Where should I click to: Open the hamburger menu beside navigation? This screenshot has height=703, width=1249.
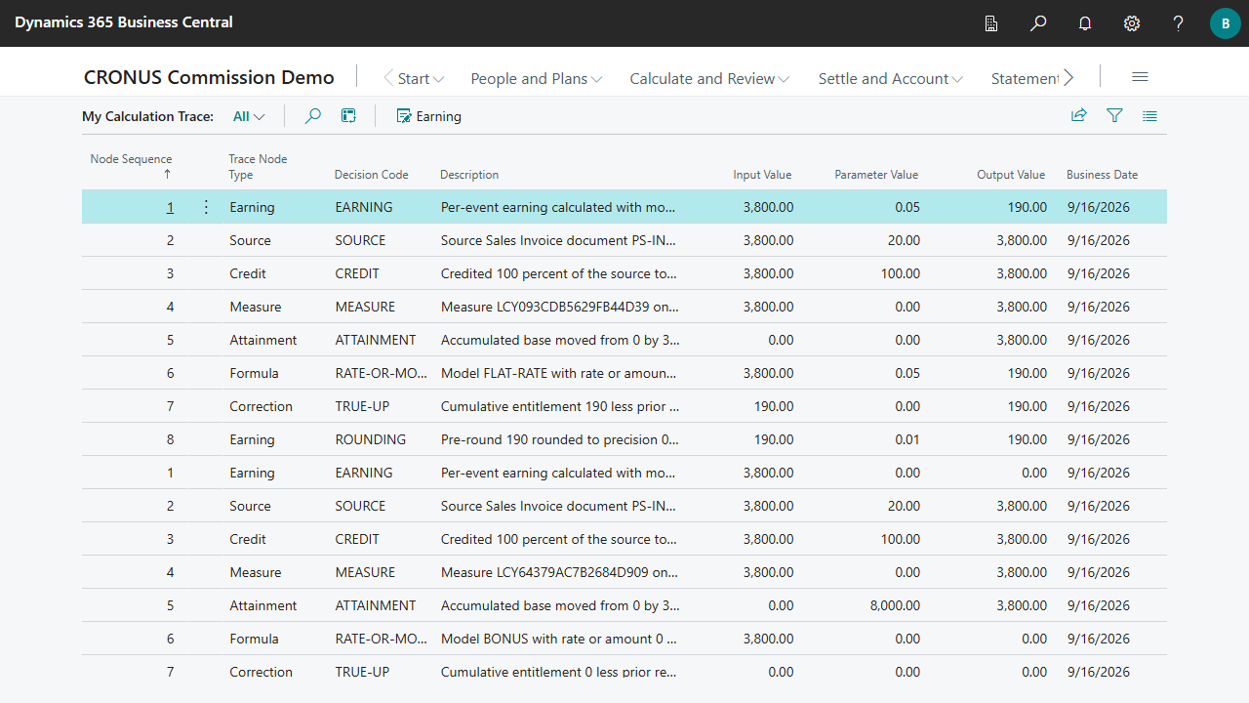point(1140,77)
